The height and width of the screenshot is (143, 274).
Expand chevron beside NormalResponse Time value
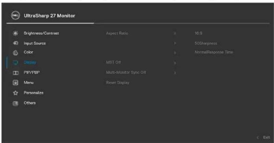click(x=175, y=53)
